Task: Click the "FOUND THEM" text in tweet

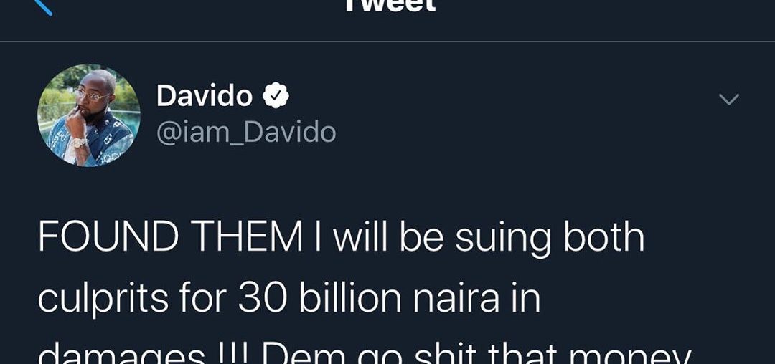Action: coord(169,238)
